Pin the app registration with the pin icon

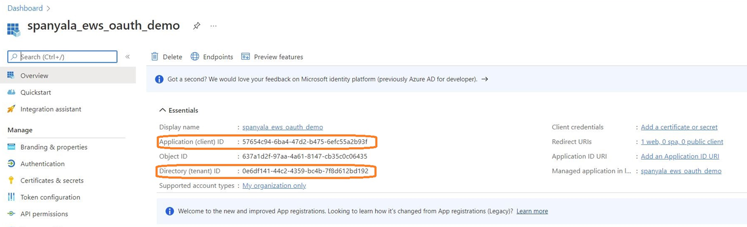[197, 26]
